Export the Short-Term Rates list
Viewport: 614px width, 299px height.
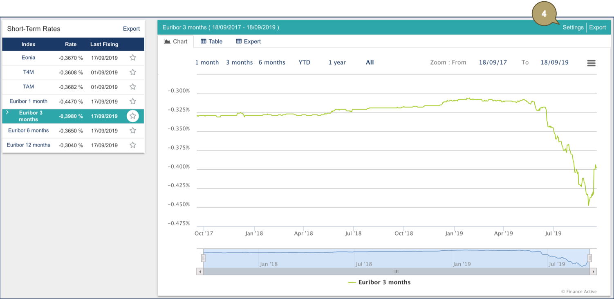point(131,29)
